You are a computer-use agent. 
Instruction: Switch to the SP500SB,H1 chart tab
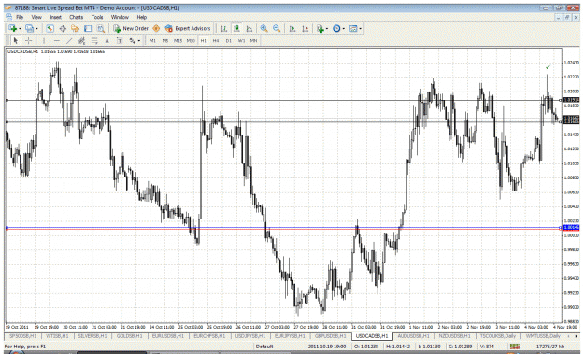tap(22, 336)
